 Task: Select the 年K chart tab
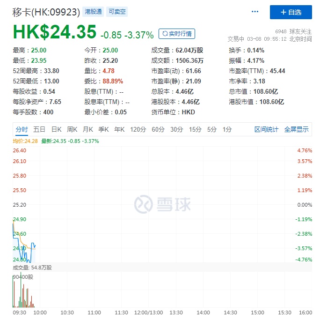point(120,129)
